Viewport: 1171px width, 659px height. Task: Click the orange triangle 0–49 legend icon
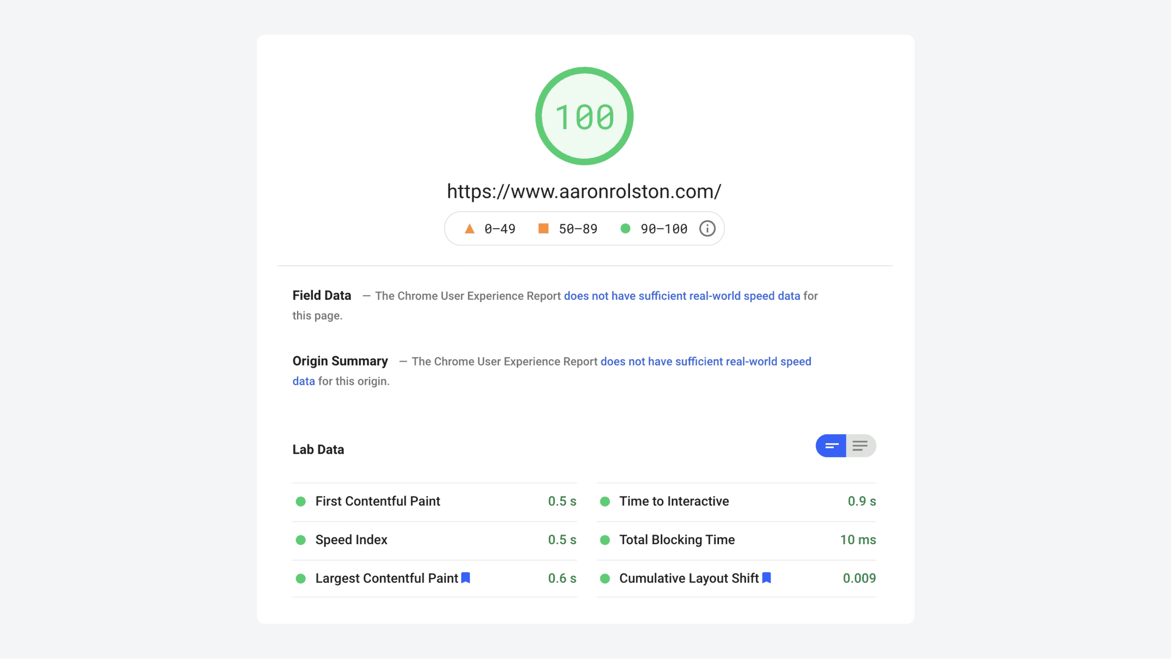click(469, 229)
